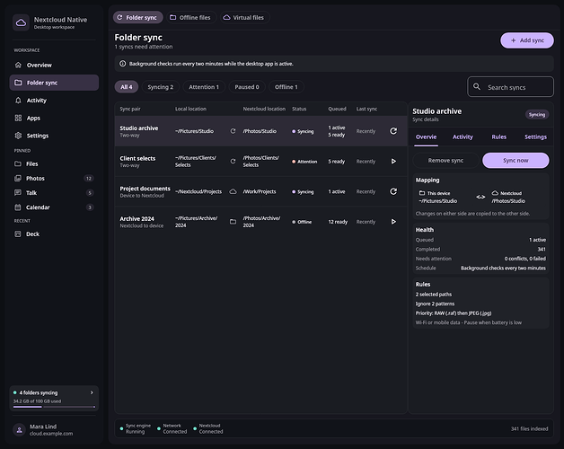564x449 pixels.
Task: Filter by Offline 1
Action: click(x=286, y=87)
